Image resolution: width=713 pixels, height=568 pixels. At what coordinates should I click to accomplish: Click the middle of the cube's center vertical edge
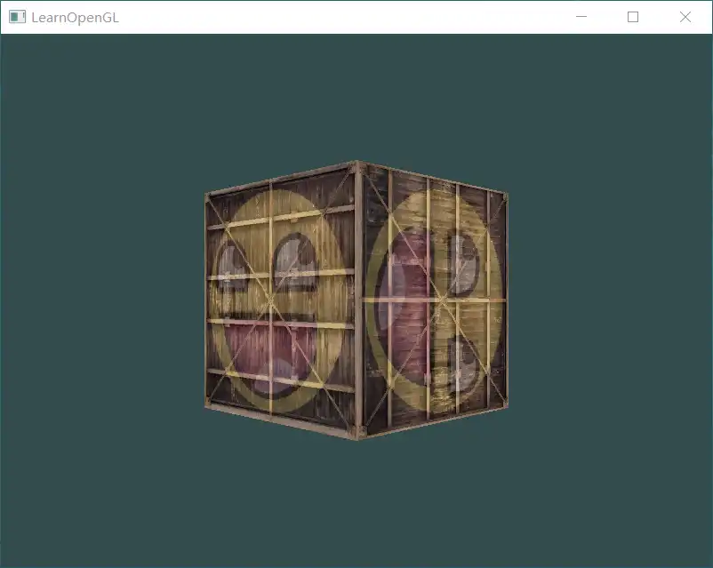pos(358,300)
